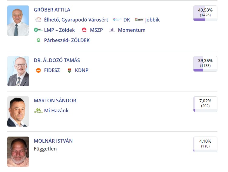This screenshot has height=172, width=228.
Task: Click the KDNP coat of arms icon
Action: [x=69, y=70]
